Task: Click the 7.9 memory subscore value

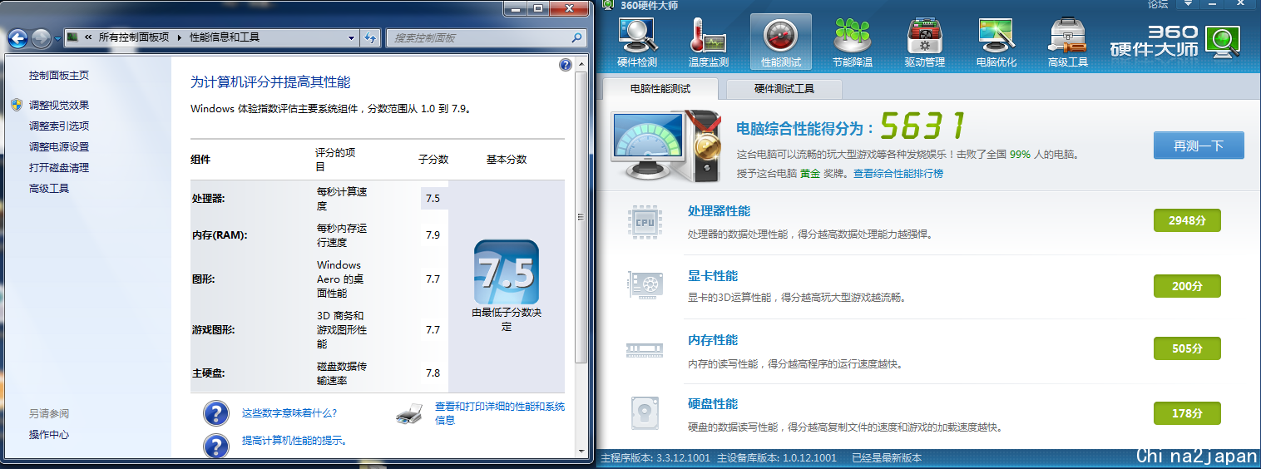Action: click(x=433, y=235)
